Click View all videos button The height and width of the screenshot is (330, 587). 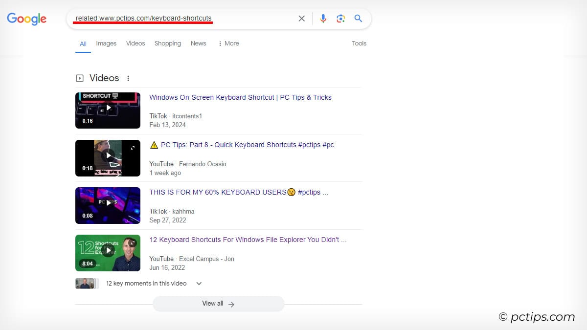point(218,304)
